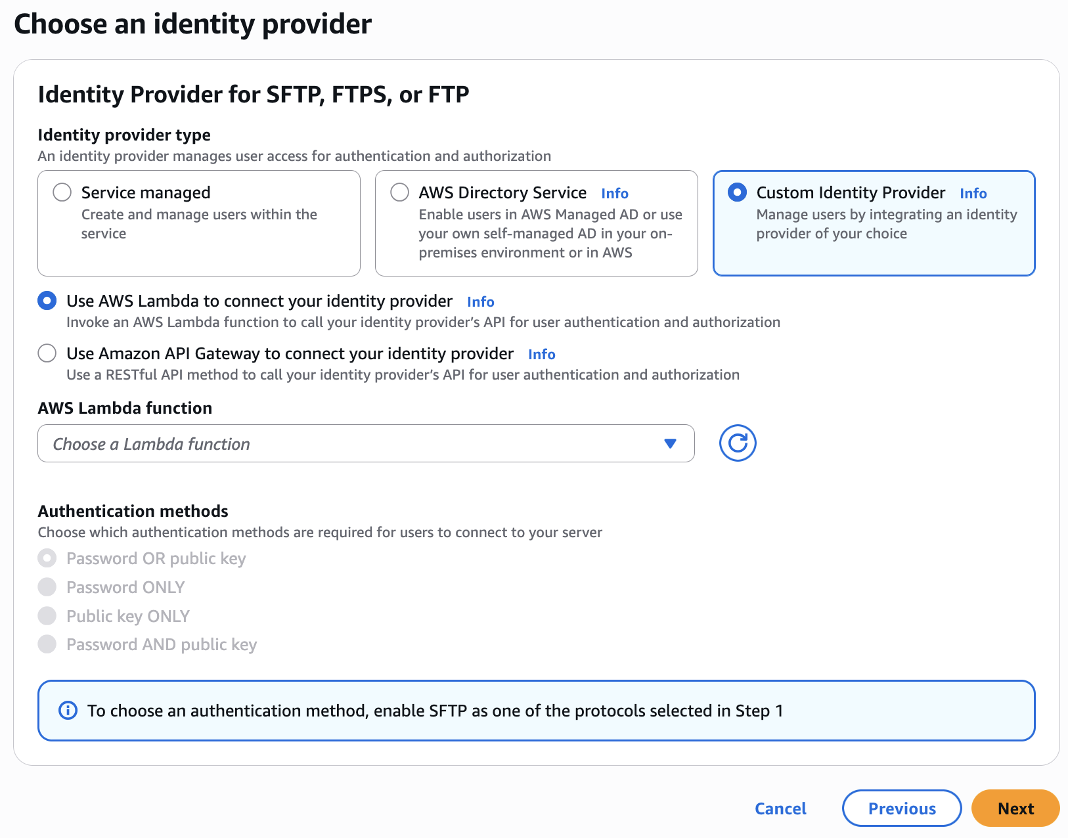Select Custom Identity Provider option
Viewport: 1068px width, 838px height.
[737, 192]
